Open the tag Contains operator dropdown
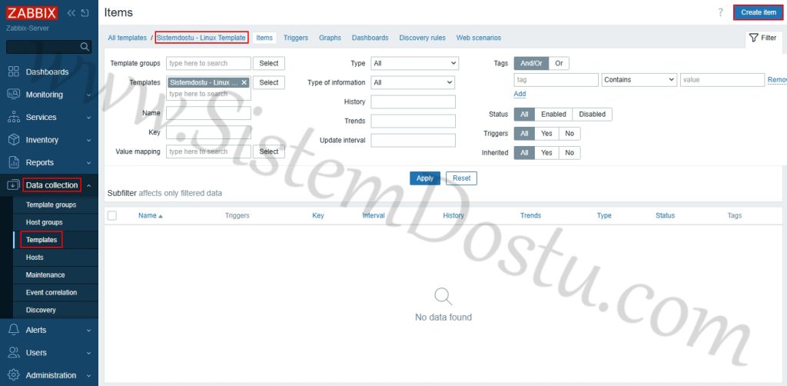Screen dimensions: 787x386 click(x=639, y=80)
